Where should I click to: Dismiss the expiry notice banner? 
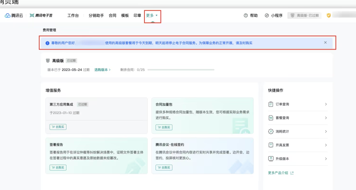click(x=325, y=42)
